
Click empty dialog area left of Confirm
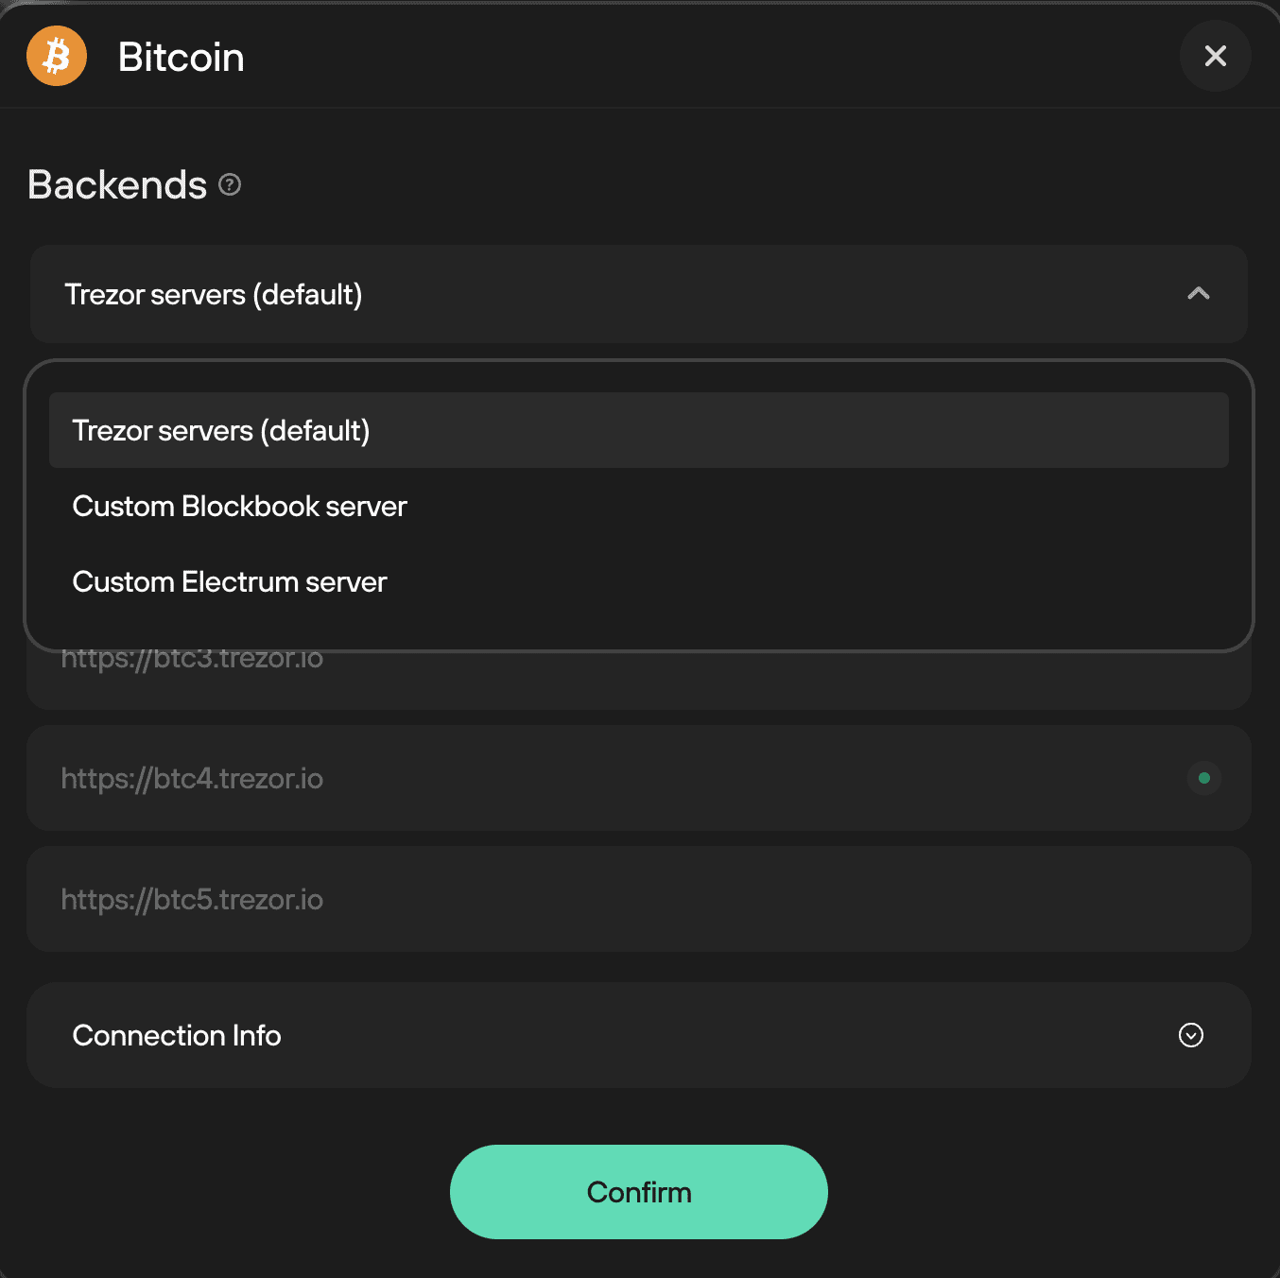[x=236, y=1192]
